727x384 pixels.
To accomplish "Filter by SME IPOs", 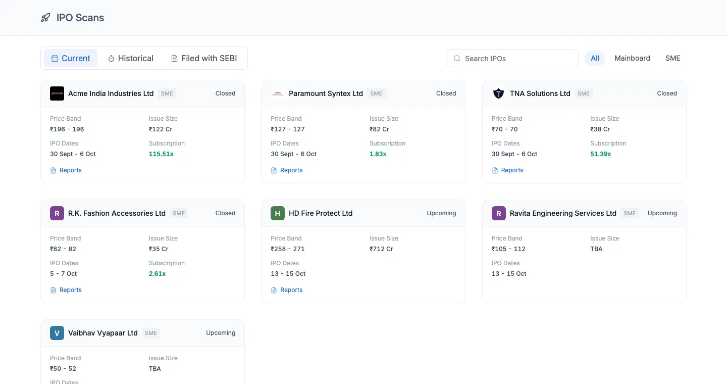I will pos(673,58).
